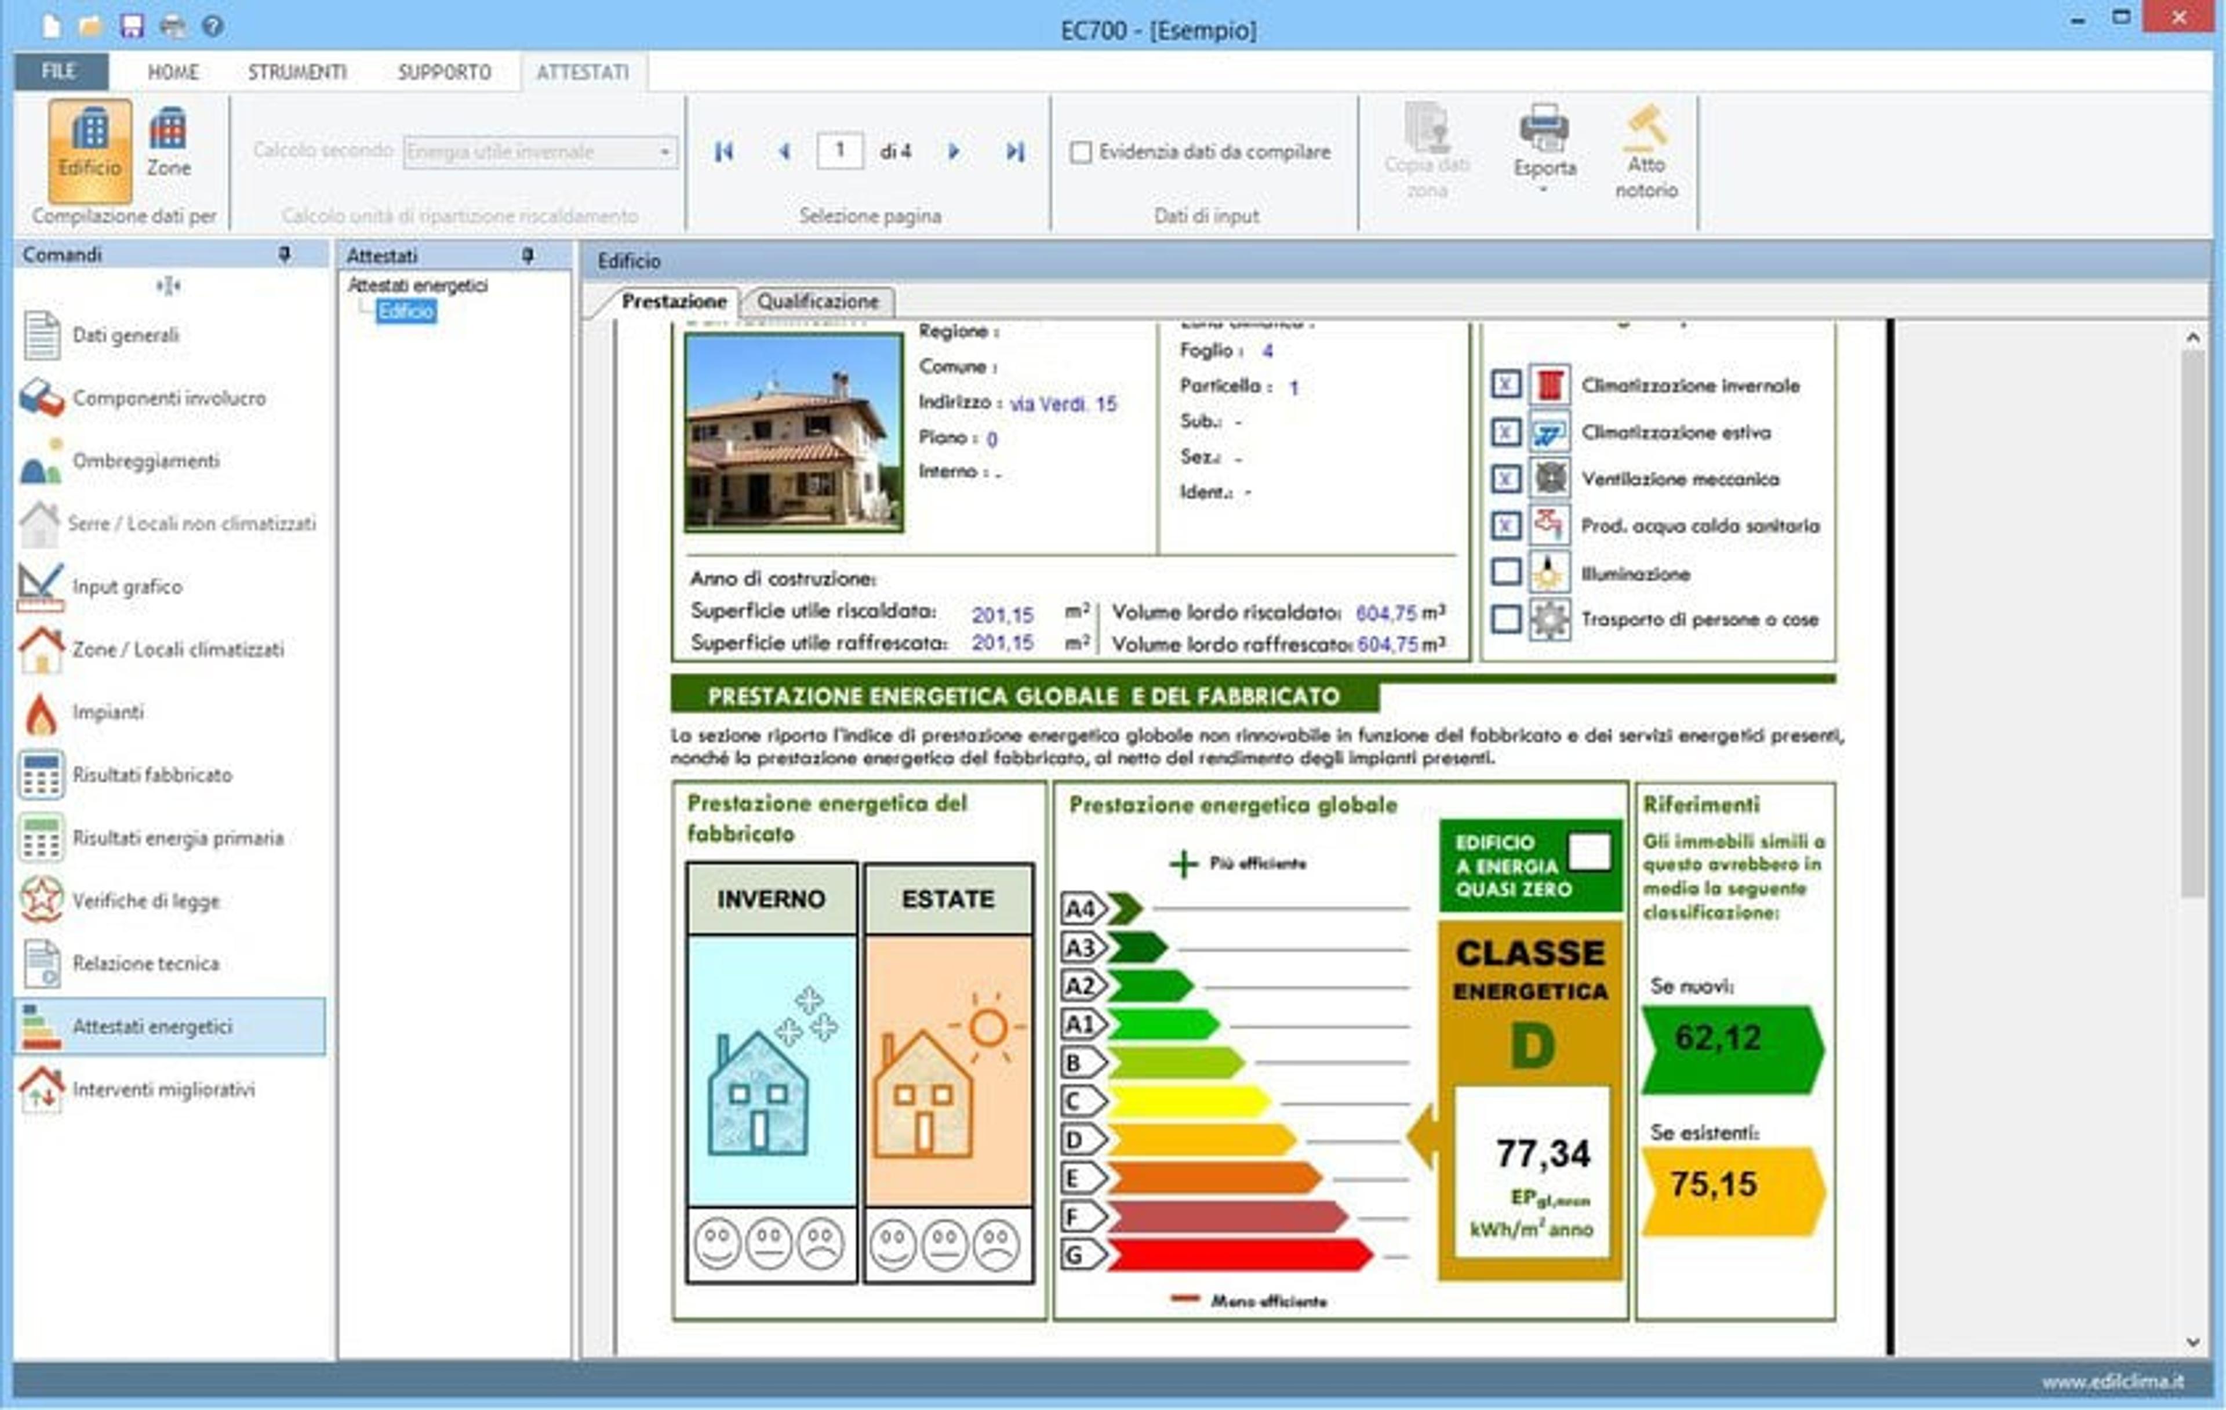
Task: Open file via folder icon in title bar
Action: (x=90, y=26)
